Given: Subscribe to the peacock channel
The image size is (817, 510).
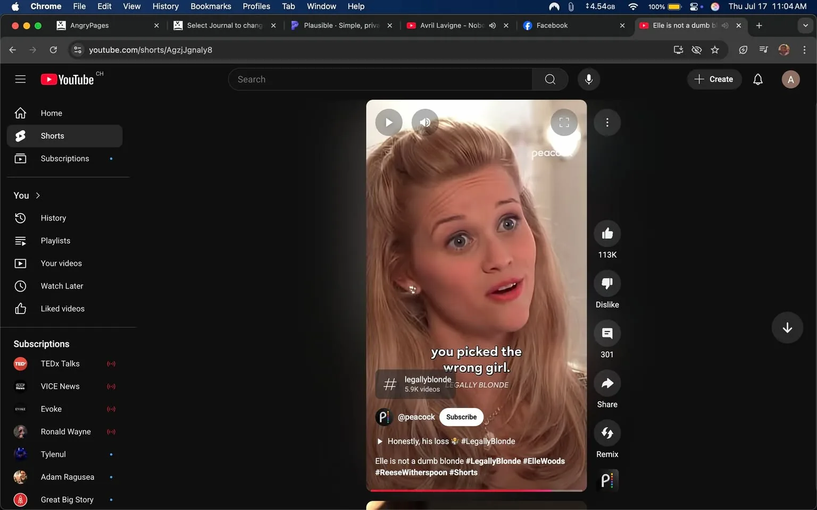Looking at the screenshot, I should point(461,417).
